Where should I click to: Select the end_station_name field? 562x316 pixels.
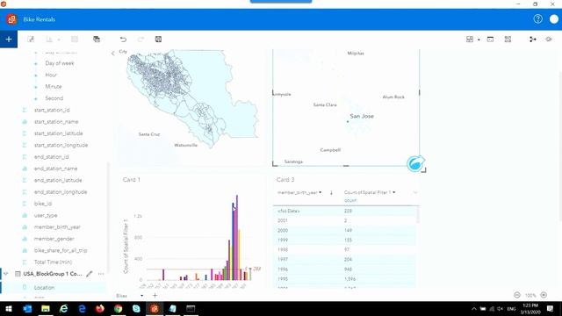click(x=55, y=169)
